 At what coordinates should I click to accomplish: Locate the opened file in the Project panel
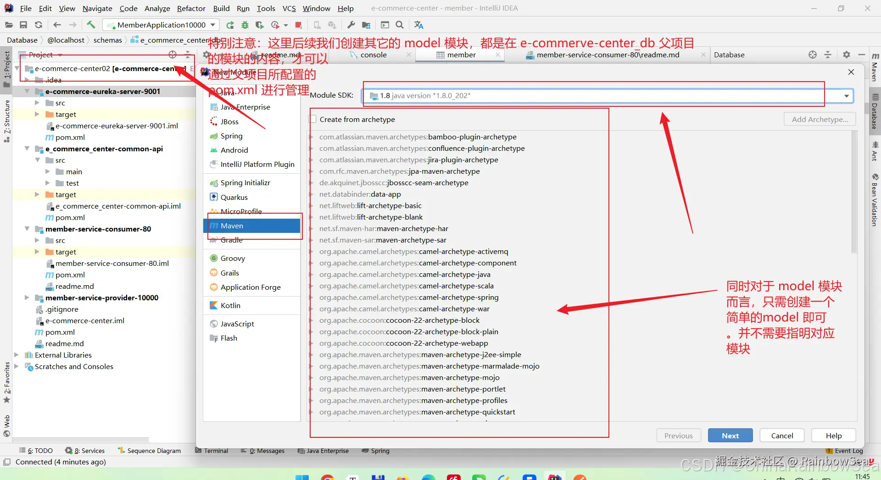pos(173,55)
